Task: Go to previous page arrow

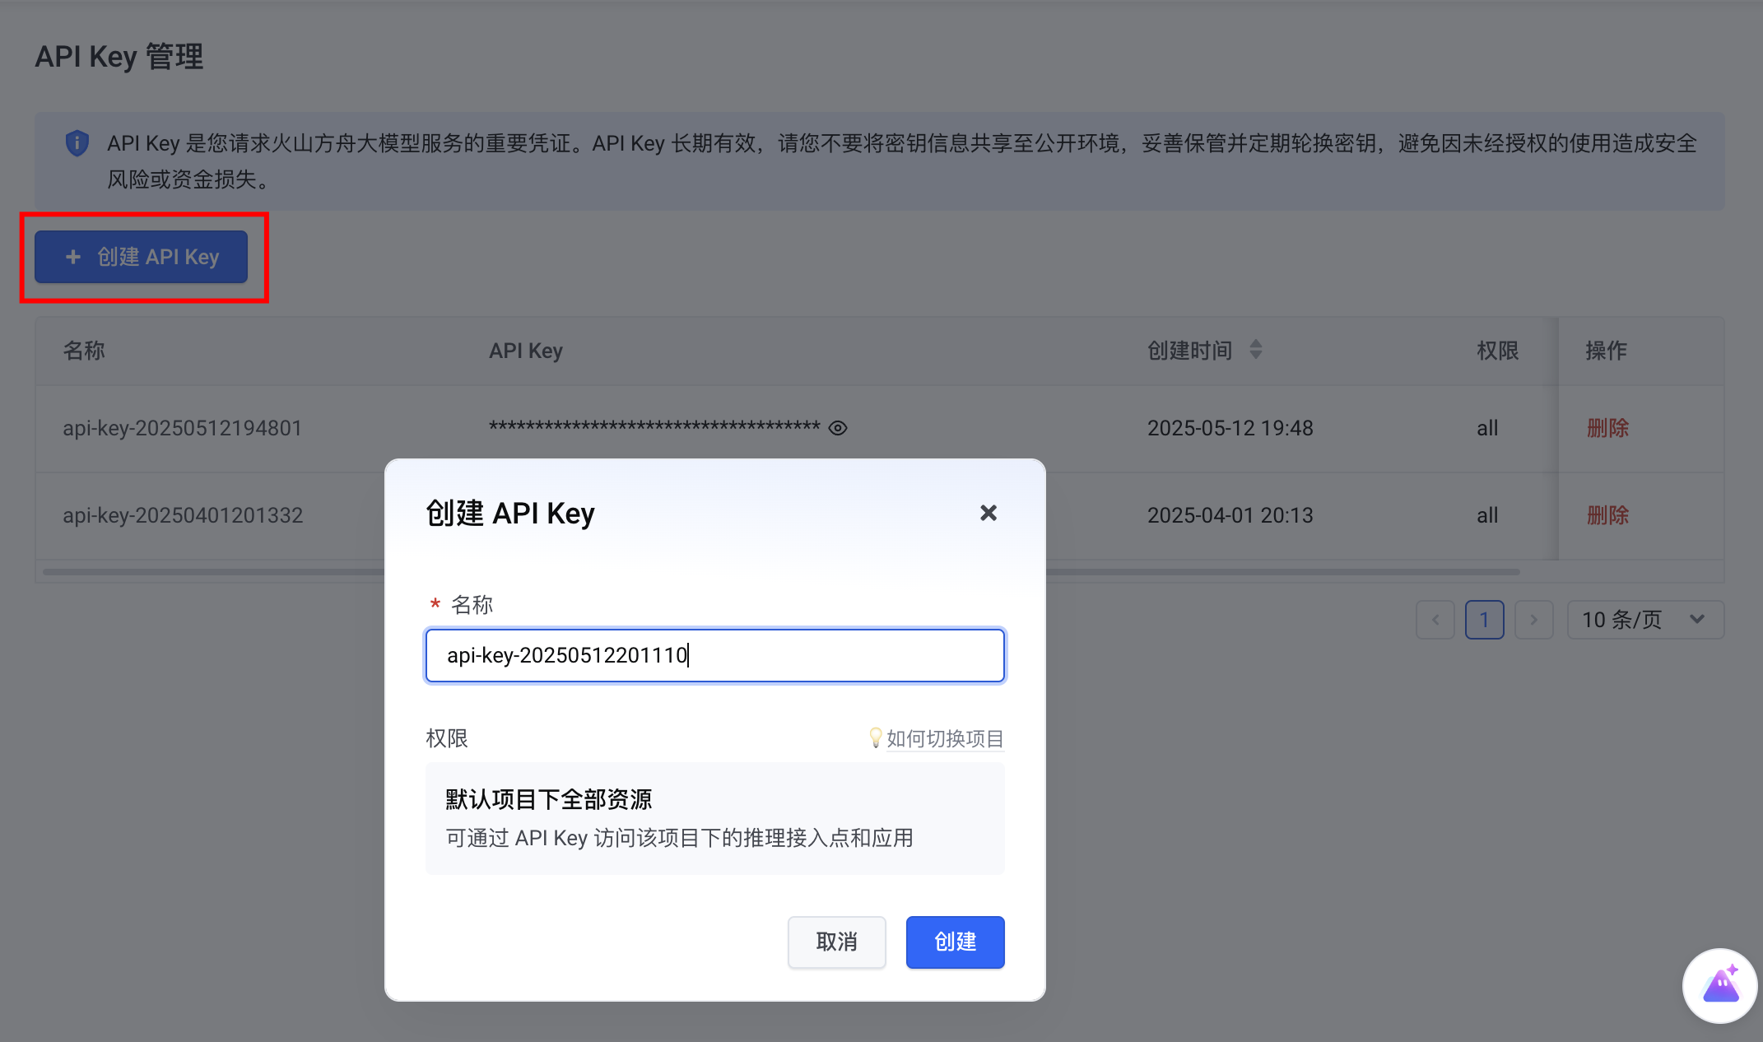Action: [x=1435, y=620]
